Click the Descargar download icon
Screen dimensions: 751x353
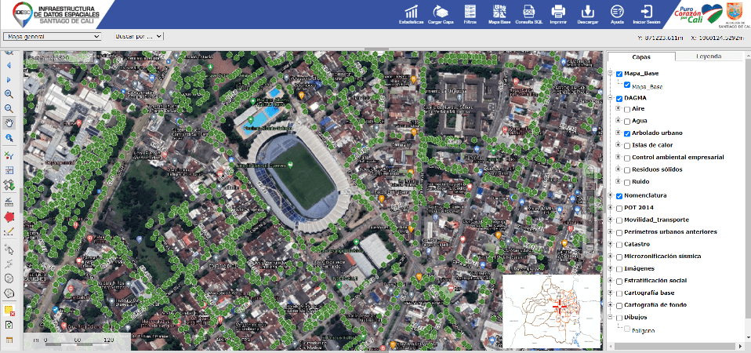pyautogui.click(x=587, y=12)
